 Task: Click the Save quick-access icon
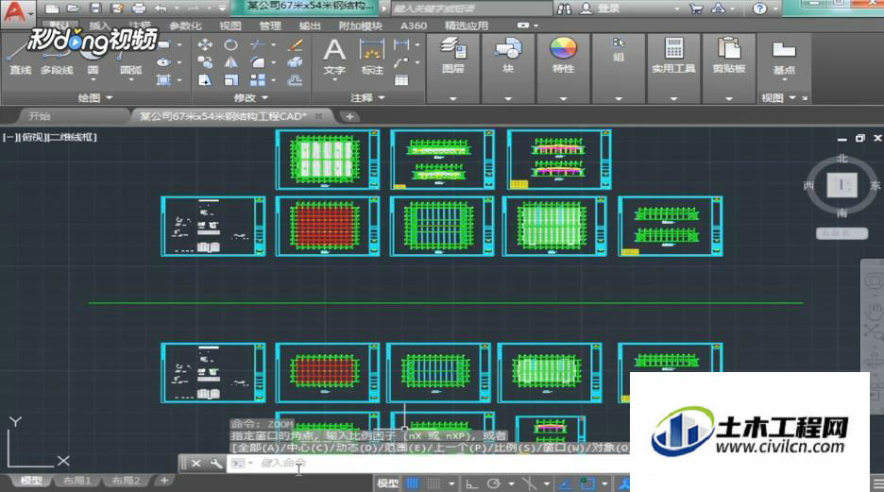coord(94,8)
